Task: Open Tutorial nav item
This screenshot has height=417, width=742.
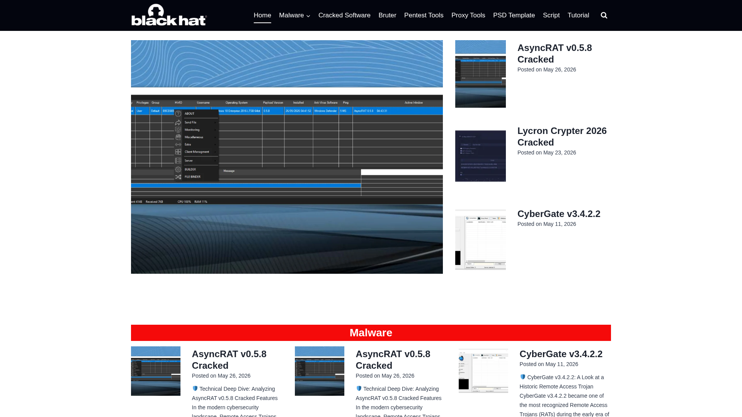Action: point(578,15)
